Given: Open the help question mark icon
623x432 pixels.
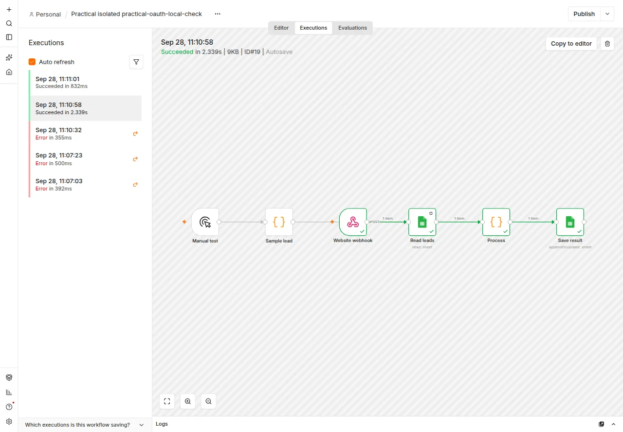Looking at the screenshot, I should (9, 407).
